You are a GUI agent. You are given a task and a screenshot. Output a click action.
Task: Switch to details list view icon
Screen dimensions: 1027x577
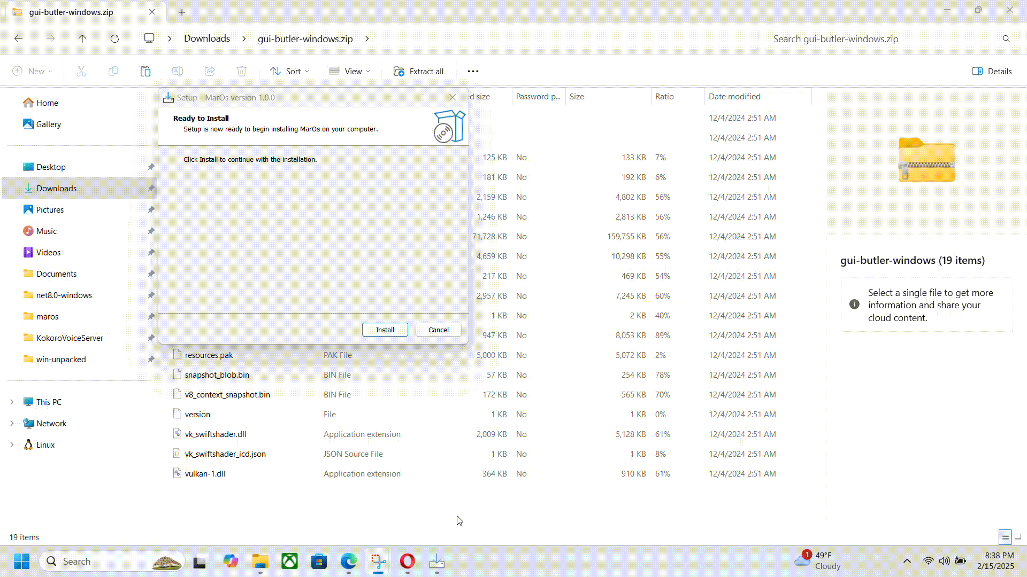tap(1005, 537)
